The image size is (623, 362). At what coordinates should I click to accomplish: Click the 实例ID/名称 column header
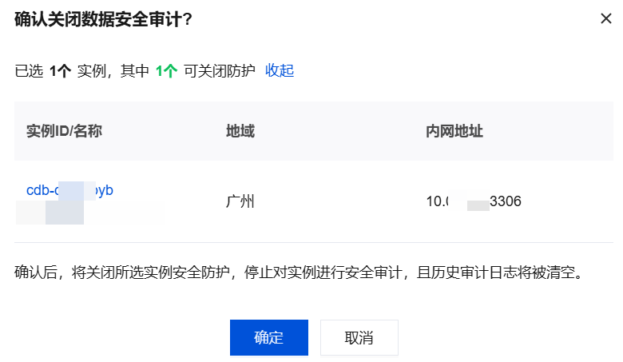pos(64,131)
